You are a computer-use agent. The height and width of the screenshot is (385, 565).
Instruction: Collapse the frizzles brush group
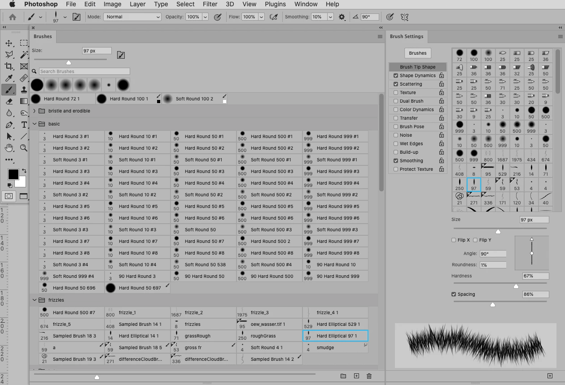35,300
